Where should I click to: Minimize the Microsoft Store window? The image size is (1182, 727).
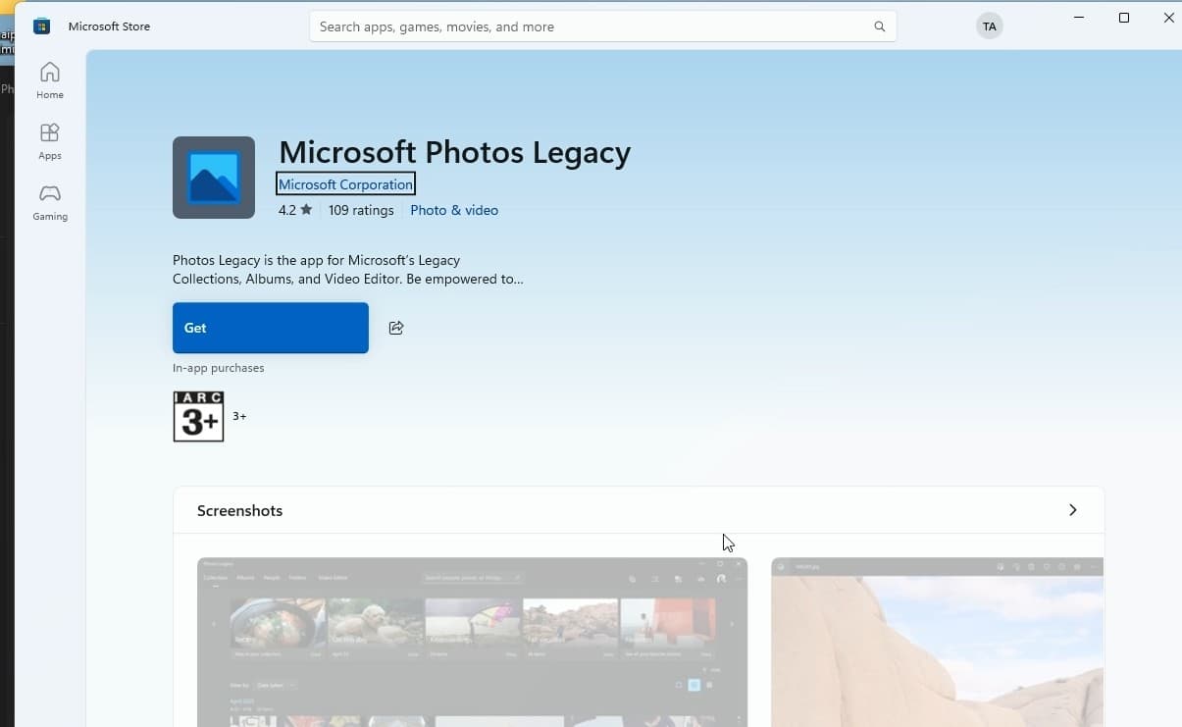1079,18
